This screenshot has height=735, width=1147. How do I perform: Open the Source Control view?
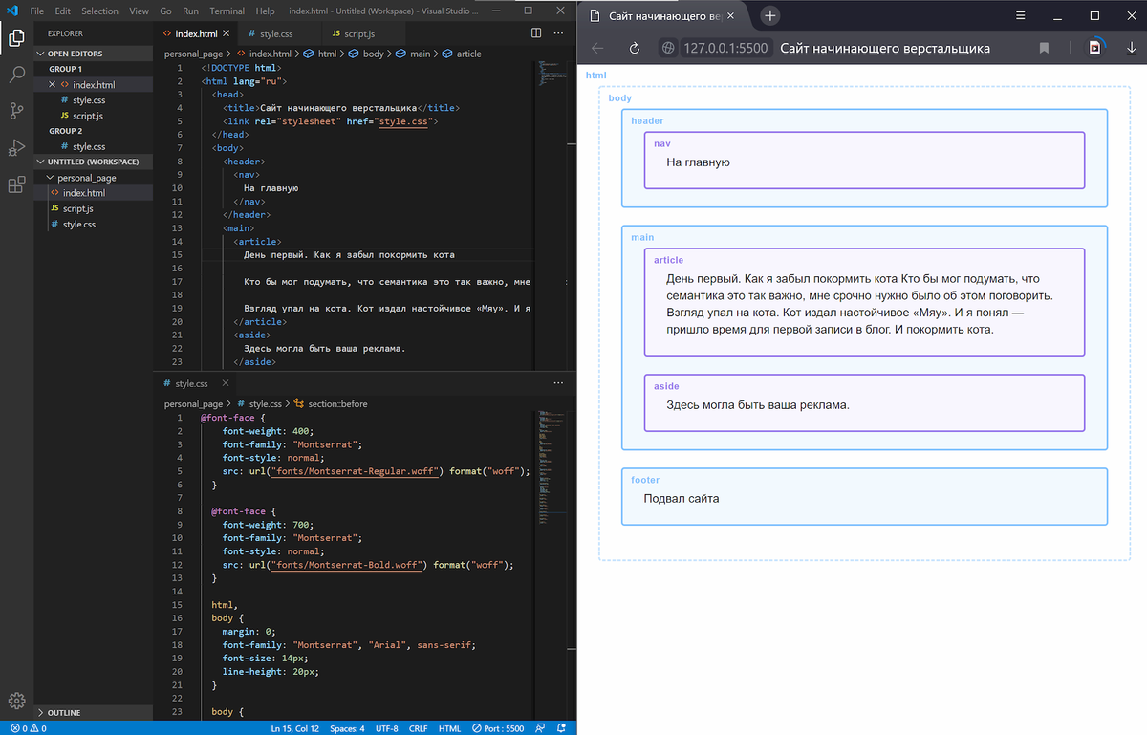click(16, 111)
